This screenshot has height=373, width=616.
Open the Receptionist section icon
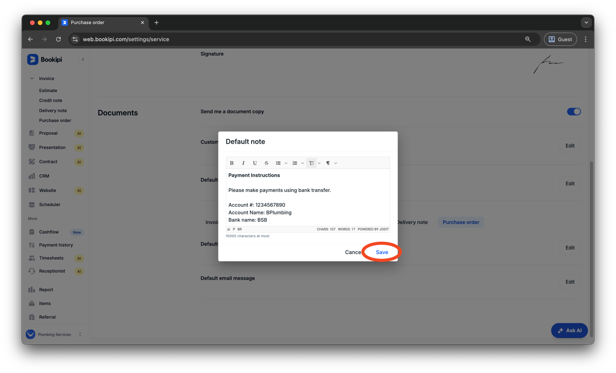pyautogui.click(x=32, y=271)
